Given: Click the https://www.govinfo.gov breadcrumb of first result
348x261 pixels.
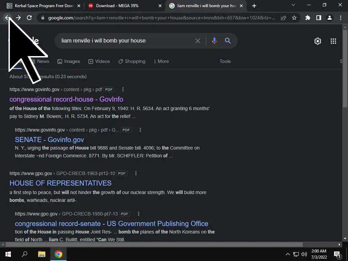Looking at the screenshot, I should tap(34, 89).
